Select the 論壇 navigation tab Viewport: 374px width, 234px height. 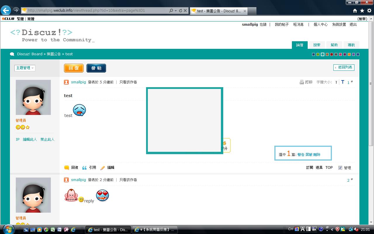tap(300, 45)
